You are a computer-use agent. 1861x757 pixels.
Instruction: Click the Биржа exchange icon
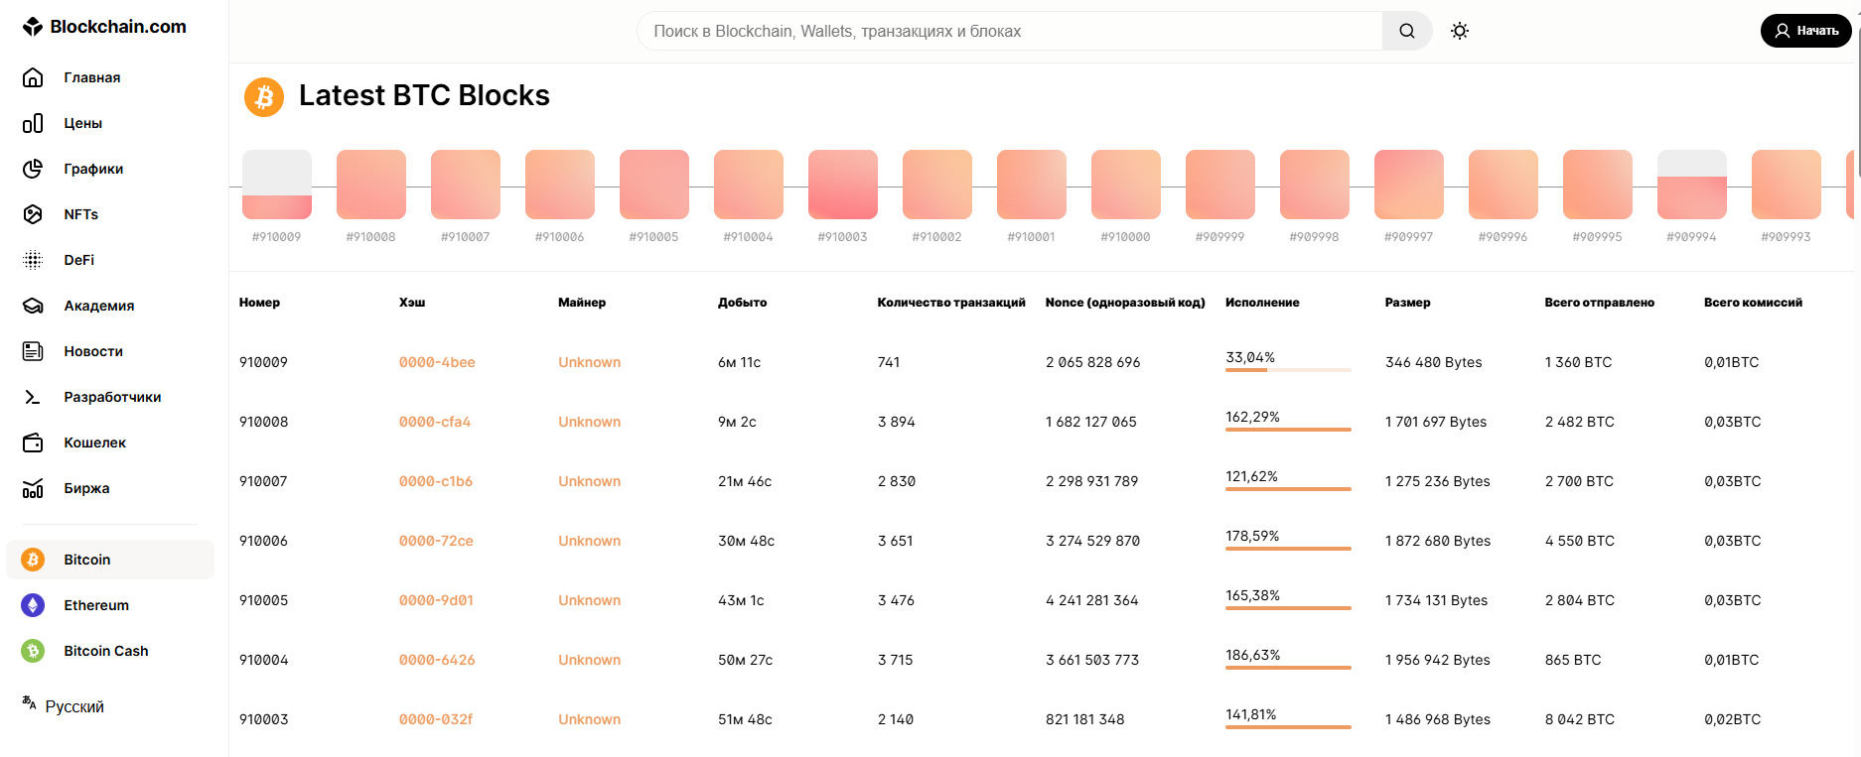pos(33,488)
